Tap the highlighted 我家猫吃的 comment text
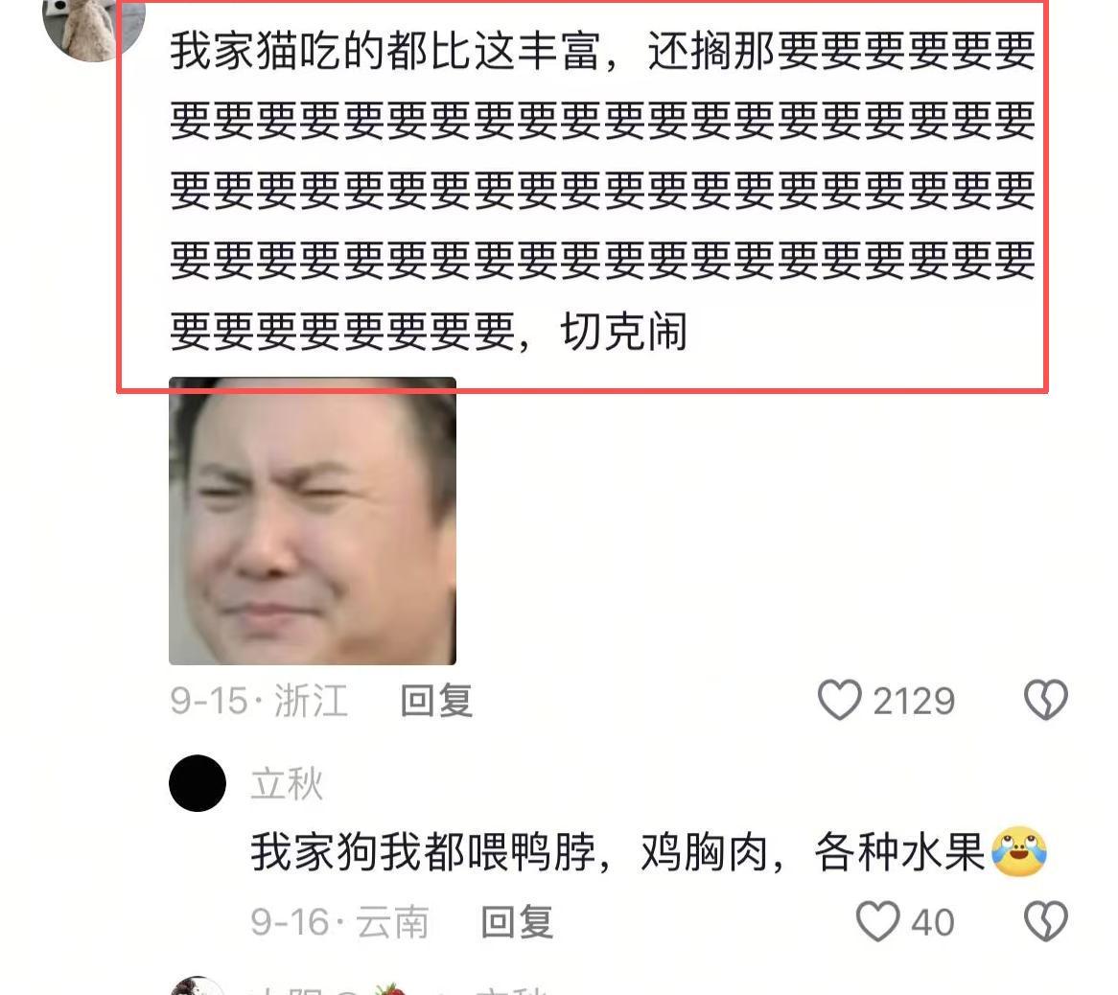This screenshot has height=995, width=1118. tap(602, 191)
